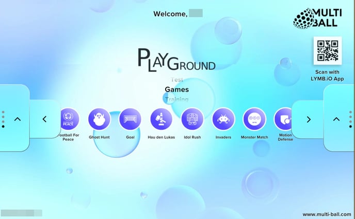Show previous games with left chevron
The width and height of the screenshot is (355, 219).
pos(44,119)
